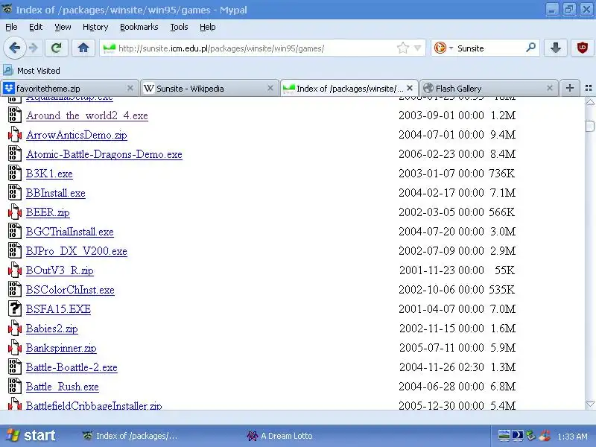Image resolution: width=596 pixels, height=447 pixels.
Task: Click the binary icon beside BJPro_DX_V200.exe
Action: click(x=15, y=250)
